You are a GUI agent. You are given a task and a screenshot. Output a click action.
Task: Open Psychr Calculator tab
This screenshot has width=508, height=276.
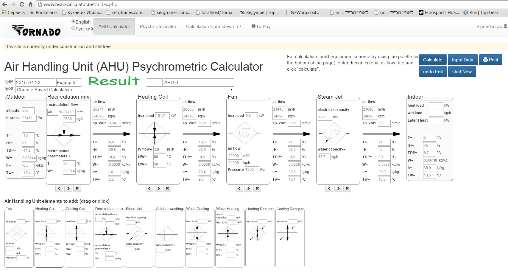(158, 26)
